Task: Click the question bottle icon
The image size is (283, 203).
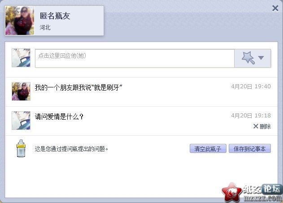Action: pos(21,148)
